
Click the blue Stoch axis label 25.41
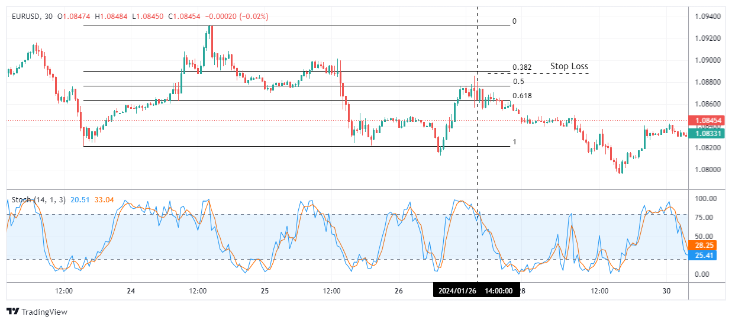(x=702, y=256)
